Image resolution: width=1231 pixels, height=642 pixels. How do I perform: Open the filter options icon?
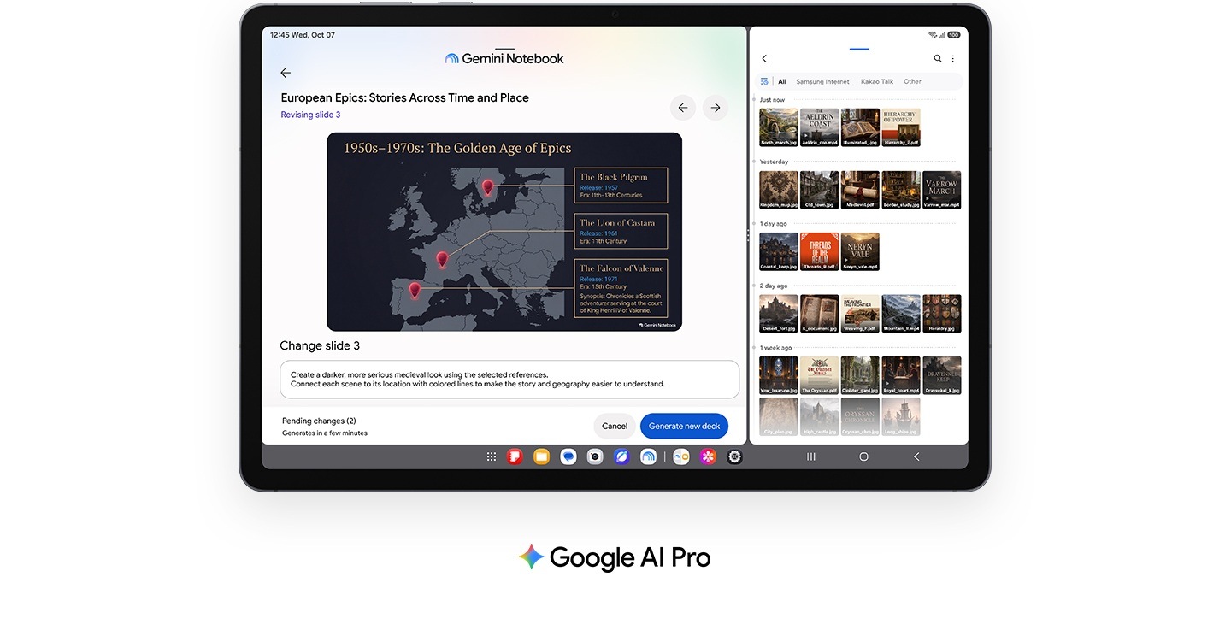pyautogui.click(x=764, y=82)
